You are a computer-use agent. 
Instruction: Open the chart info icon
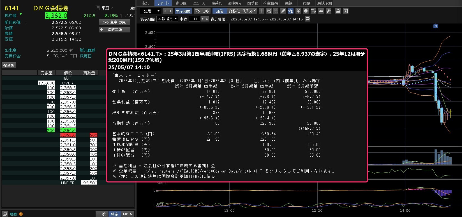click(306, 11)
